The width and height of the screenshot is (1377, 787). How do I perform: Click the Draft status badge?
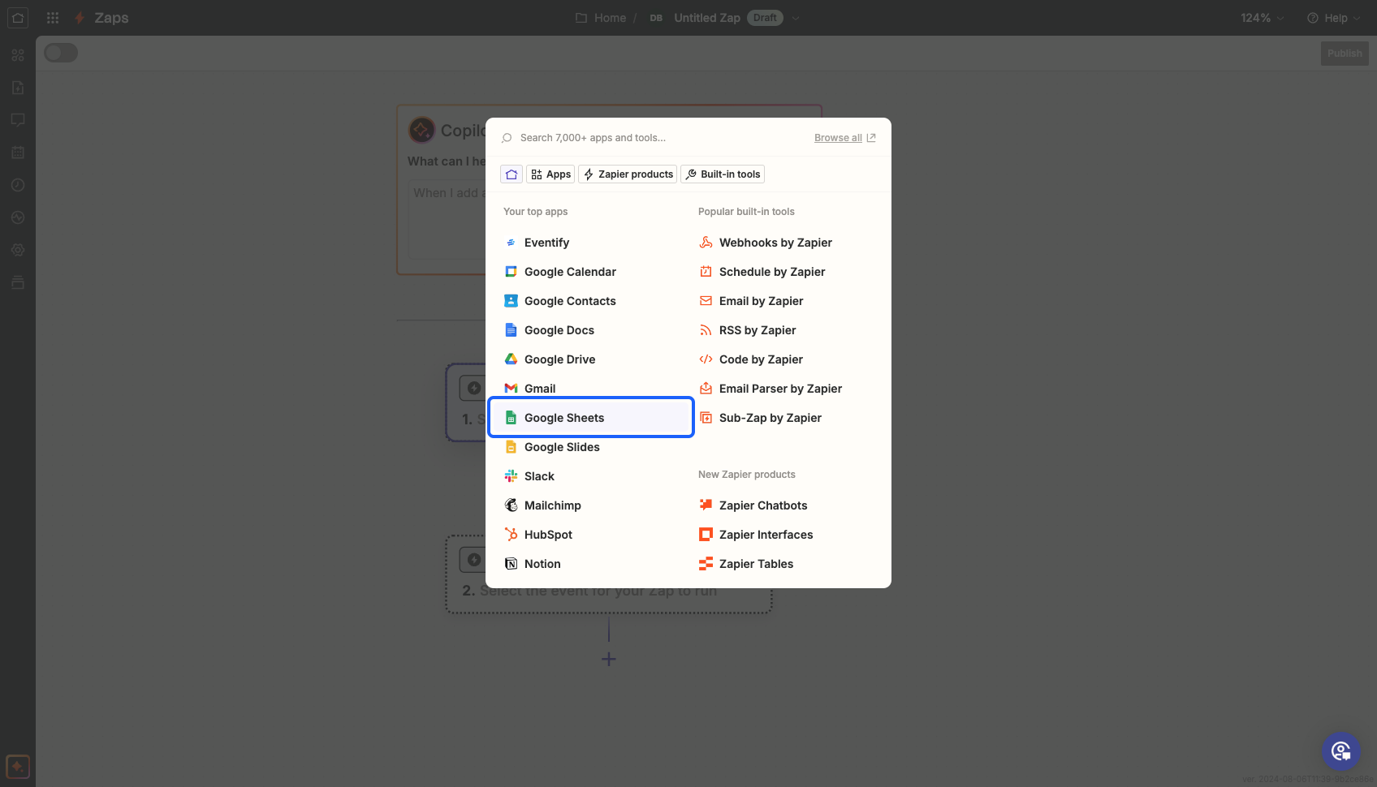(765, 18)
